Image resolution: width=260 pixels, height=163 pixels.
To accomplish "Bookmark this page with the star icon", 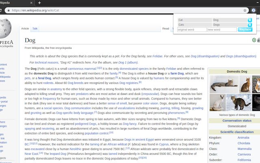I will [245, 10].
